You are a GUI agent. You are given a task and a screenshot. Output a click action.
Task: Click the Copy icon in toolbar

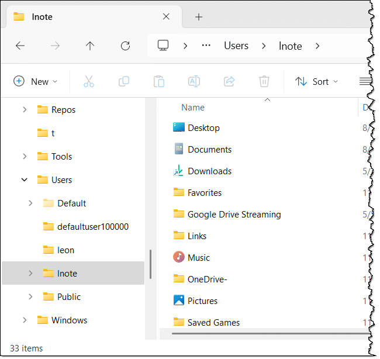(x=124, y=81)
